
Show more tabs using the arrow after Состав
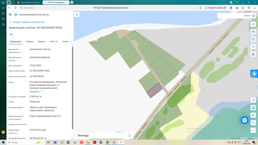point(71,42)
